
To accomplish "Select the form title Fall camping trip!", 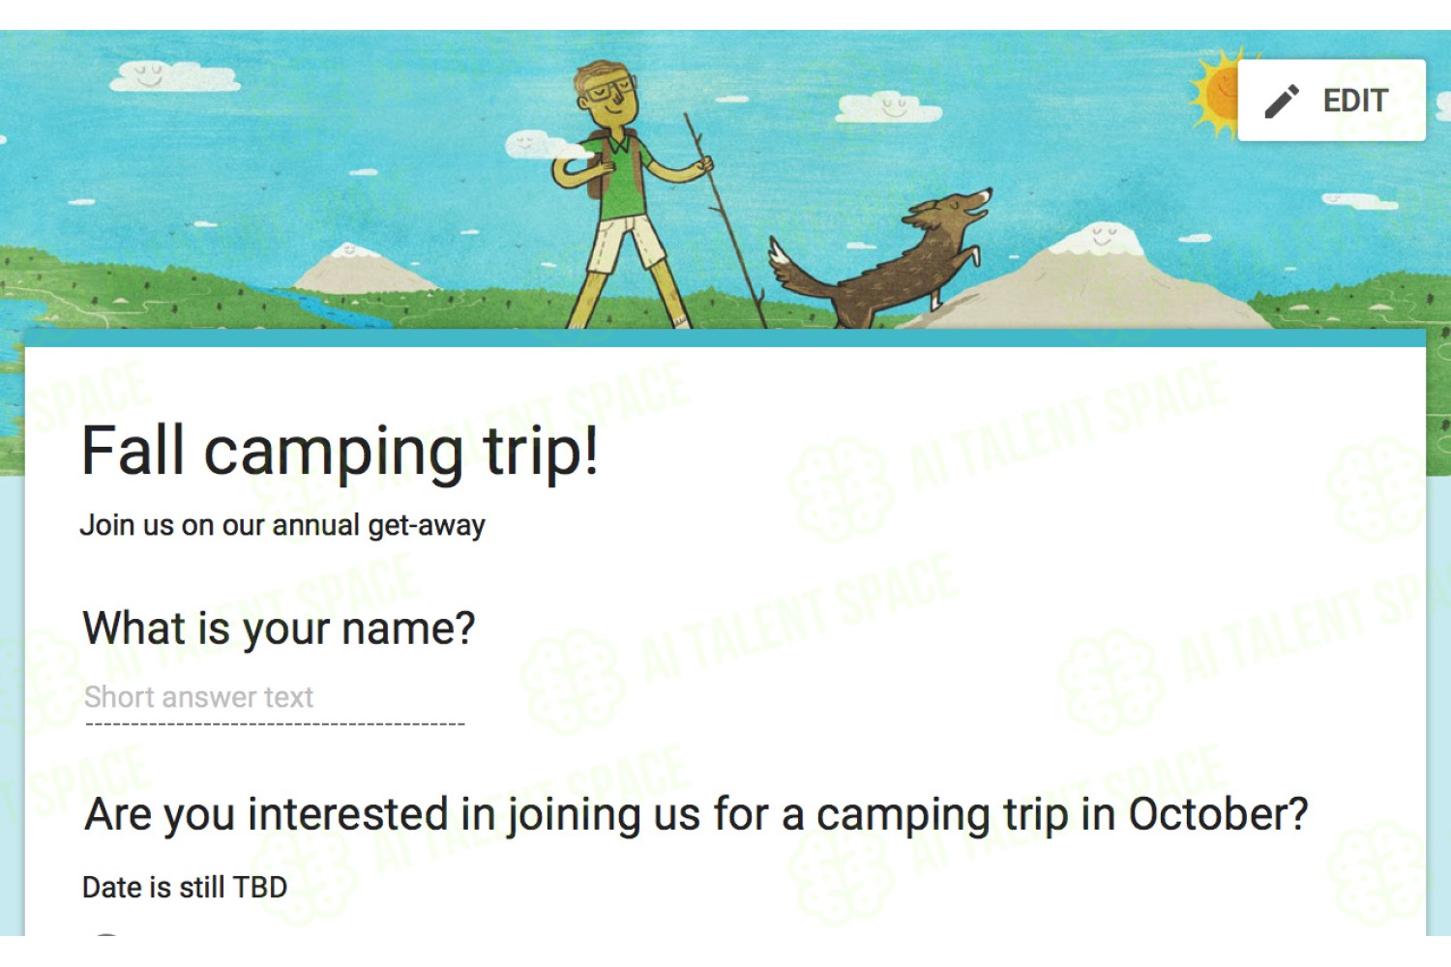I will 341,452.
